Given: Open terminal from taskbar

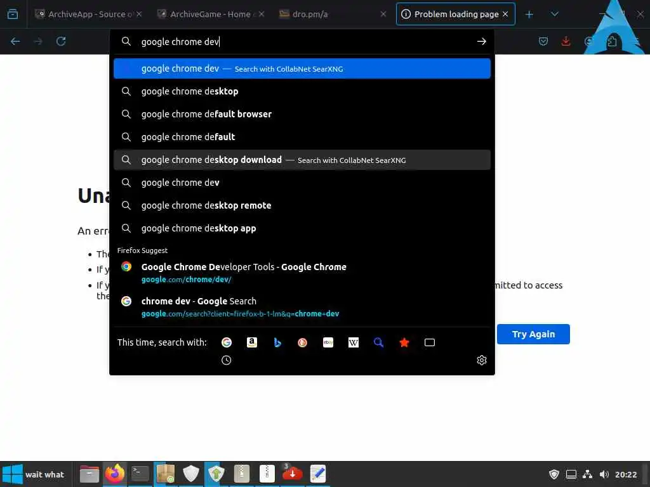Looking at the screenshot, I should point(140,474).
